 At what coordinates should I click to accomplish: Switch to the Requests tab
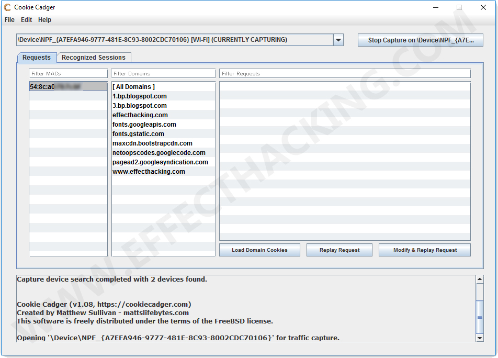(36, 58)
